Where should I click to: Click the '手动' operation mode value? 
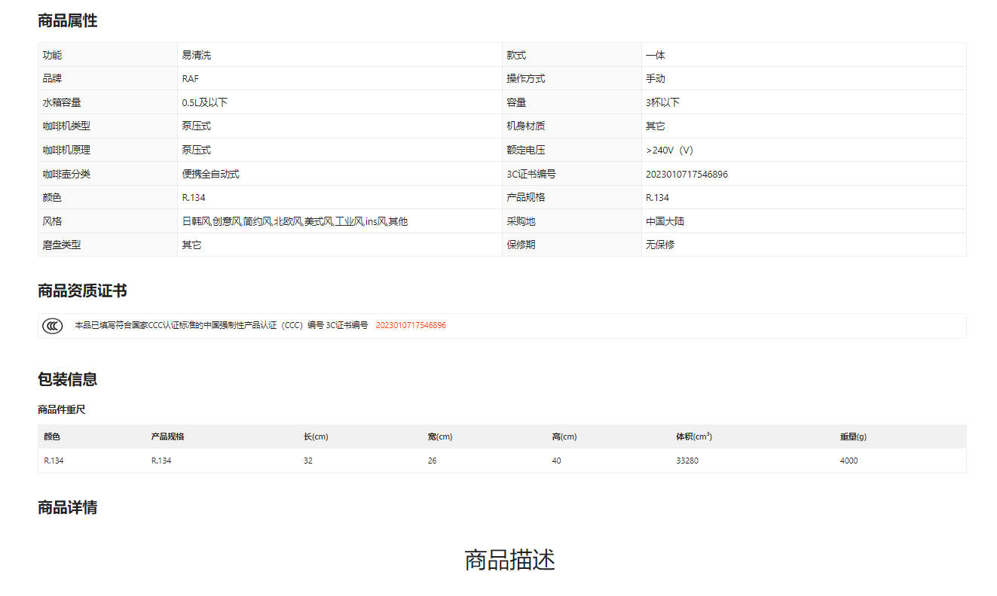[656, 78]
